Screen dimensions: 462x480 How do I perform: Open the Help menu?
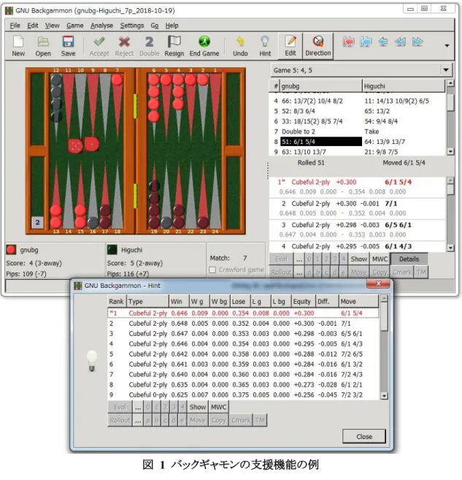pyautogui.click(x=172, y=26)
